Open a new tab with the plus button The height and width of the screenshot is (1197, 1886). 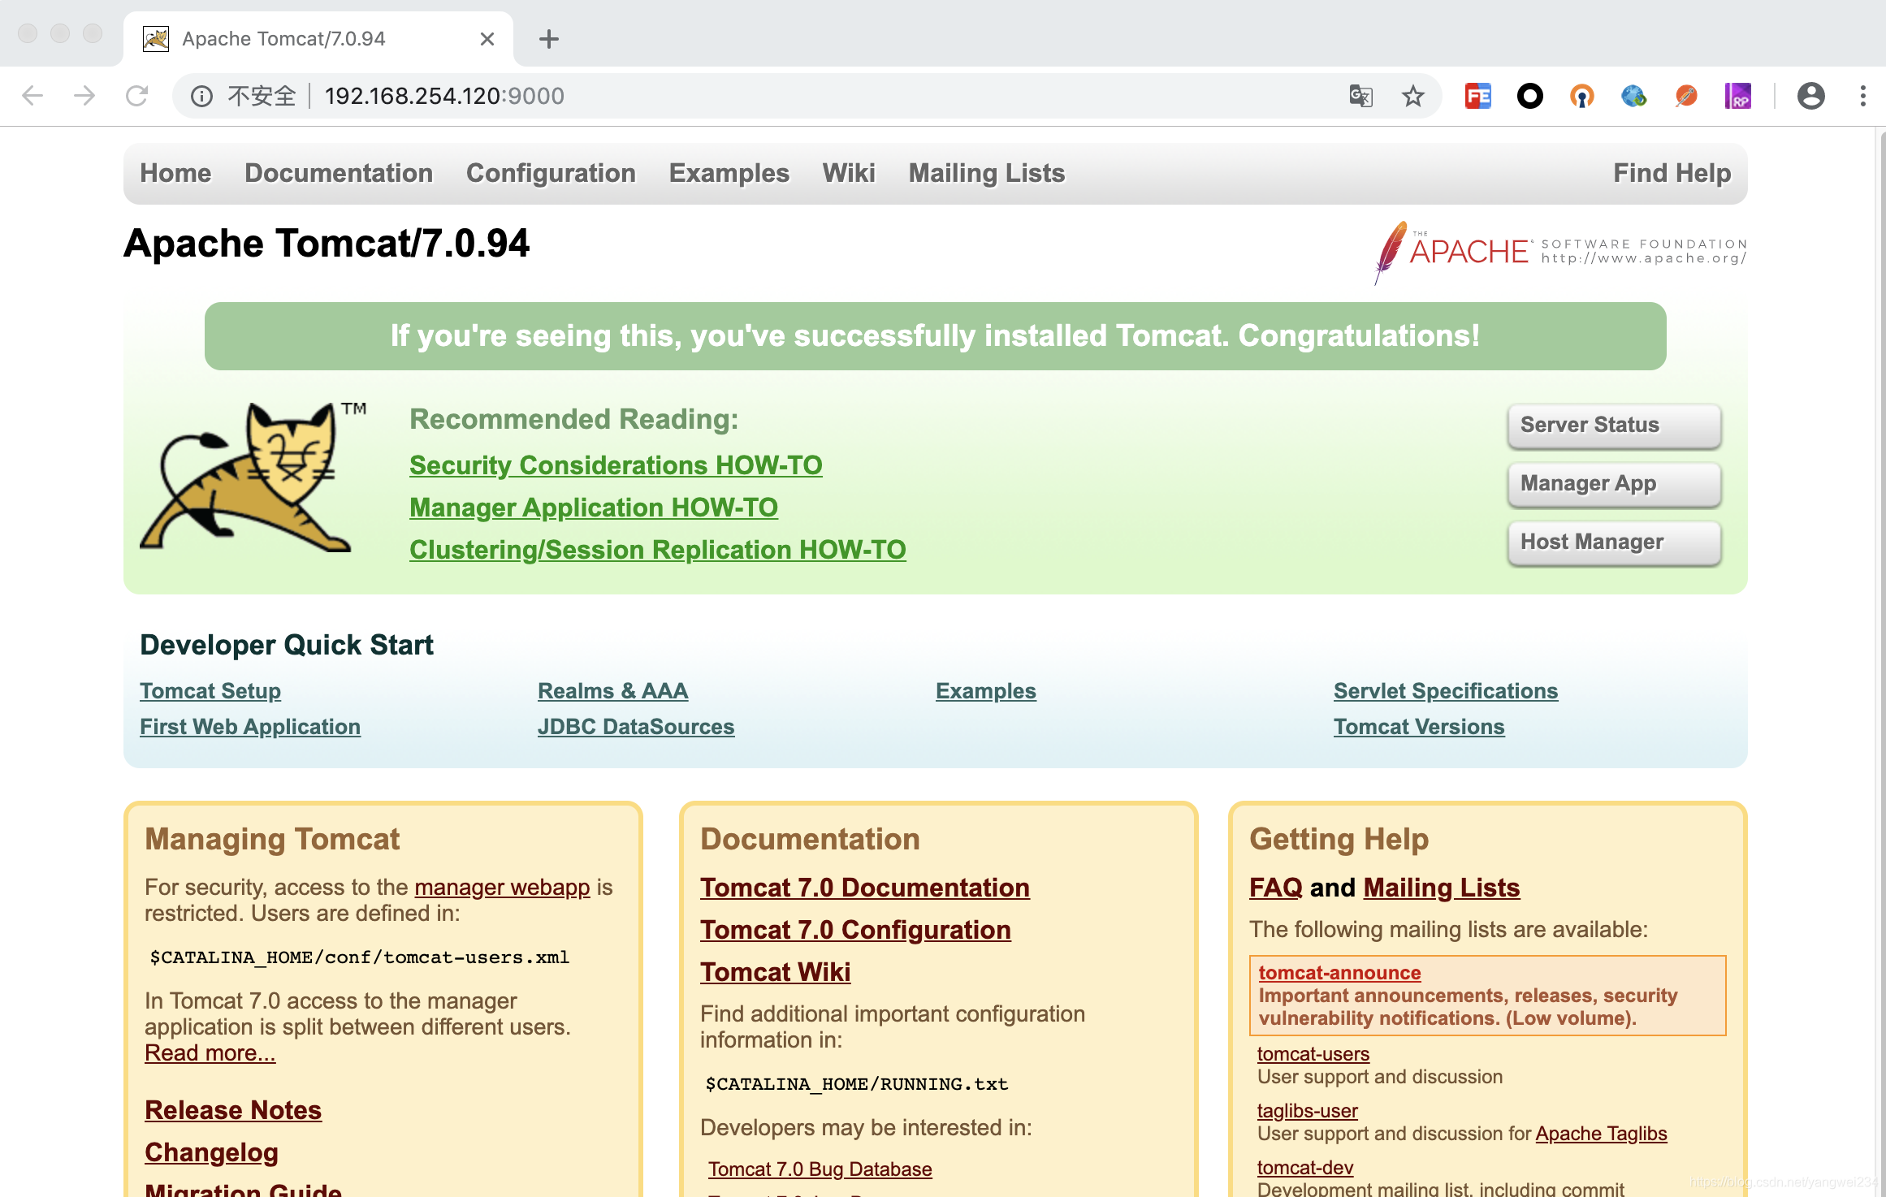coord(549,39)
